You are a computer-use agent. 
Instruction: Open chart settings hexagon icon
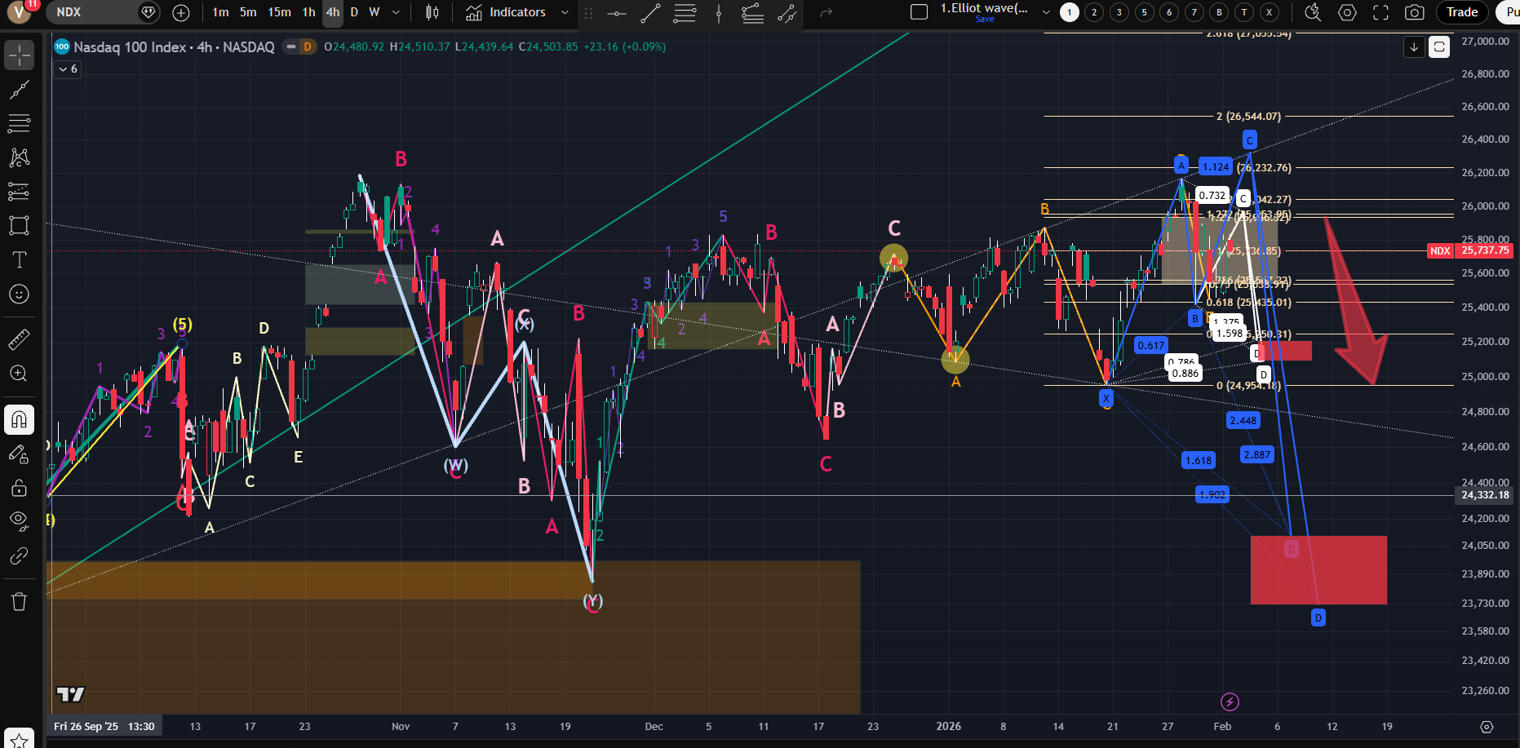pos(1348,12)
